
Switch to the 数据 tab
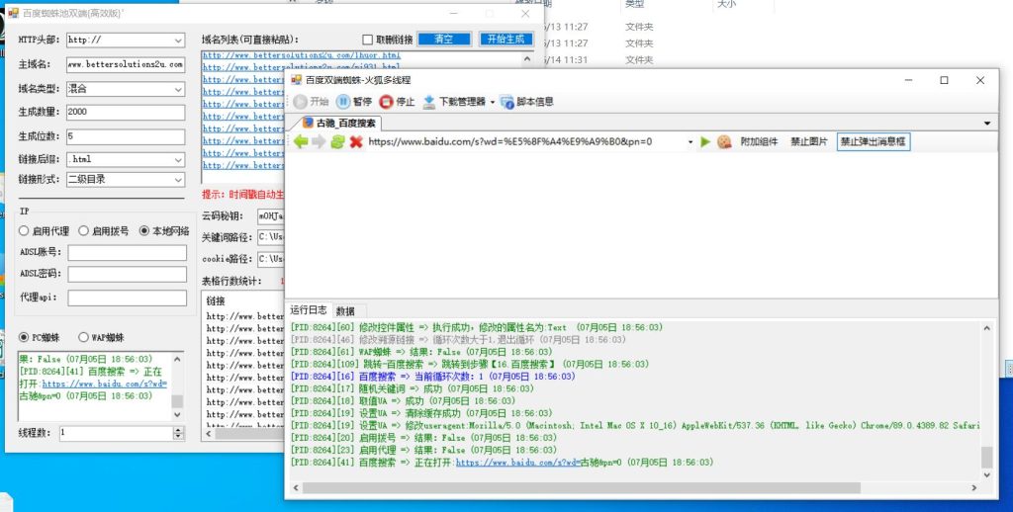[345, 311]
